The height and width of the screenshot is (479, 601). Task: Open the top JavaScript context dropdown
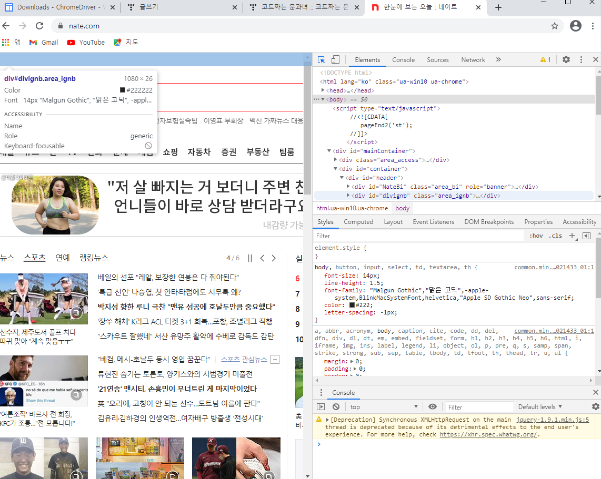384,407
